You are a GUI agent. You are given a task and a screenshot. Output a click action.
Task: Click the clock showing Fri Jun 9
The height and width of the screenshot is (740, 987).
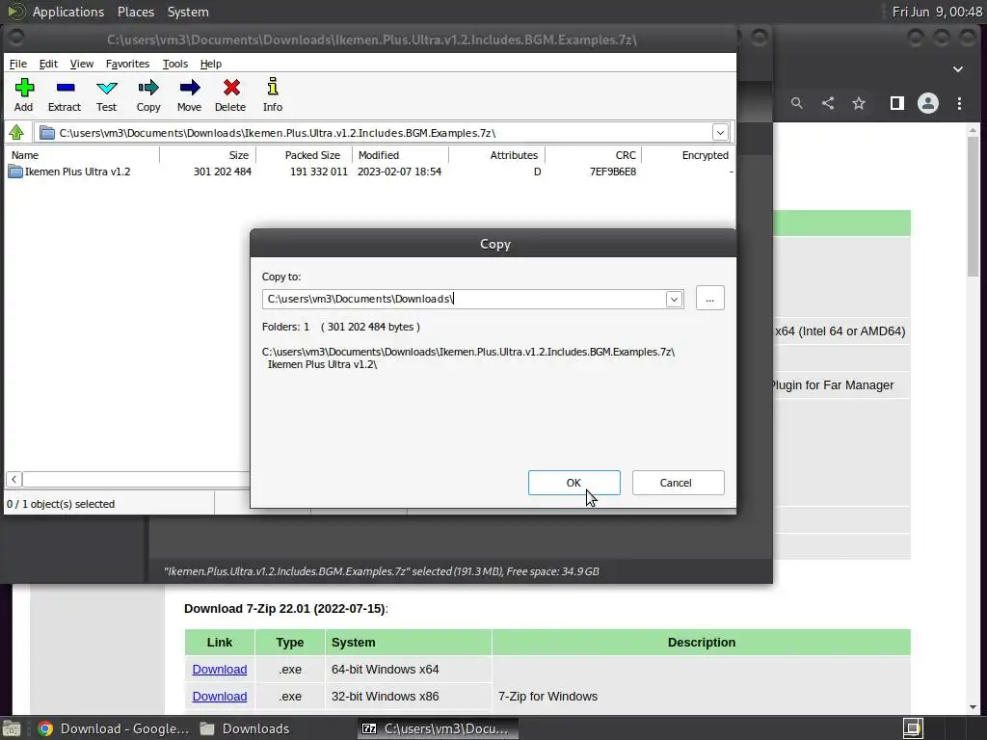click(937, 12)
